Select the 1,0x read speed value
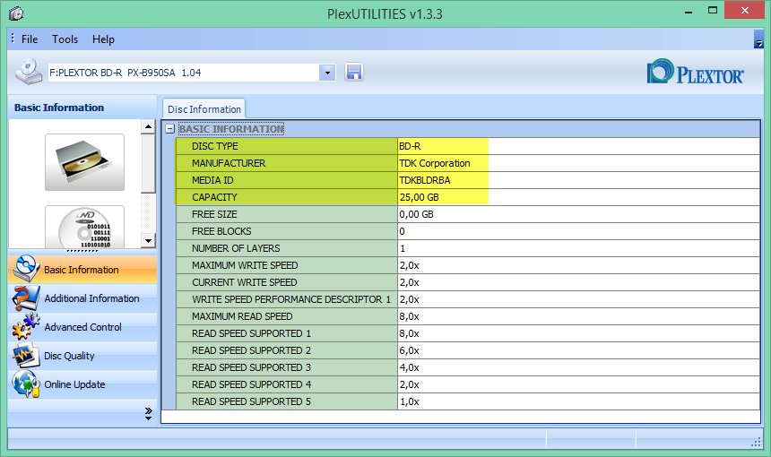 click(x=410, y=402)
